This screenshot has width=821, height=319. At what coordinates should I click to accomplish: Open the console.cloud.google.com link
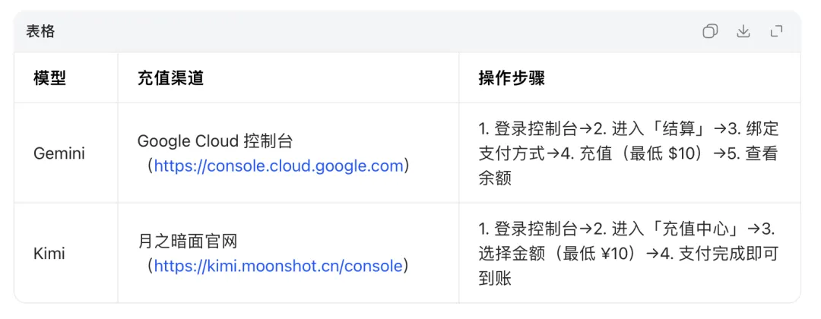[278, 166]
